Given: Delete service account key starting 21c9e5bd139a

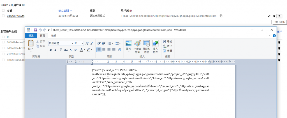Looking at the screenshot, I should [x=279, y=54].
